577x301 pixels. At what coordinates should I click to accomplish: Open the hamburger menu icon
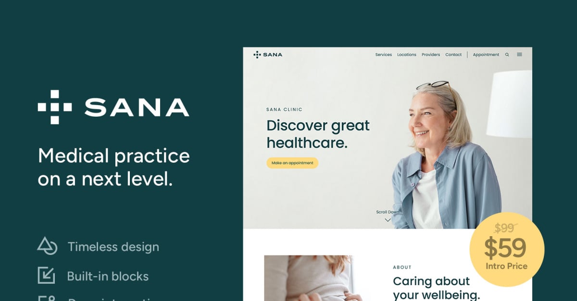[519, 55]
